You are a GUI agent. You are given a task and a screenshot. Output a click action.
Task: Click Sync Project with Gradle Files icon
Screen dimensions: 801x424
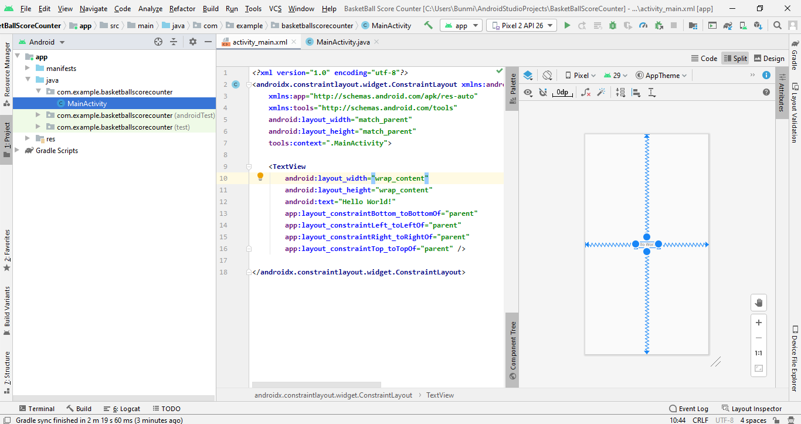728,25
